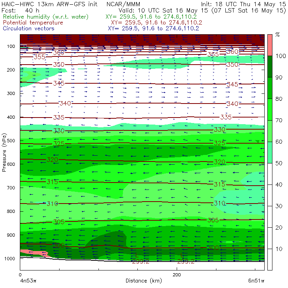Click the '400' pressure tick label

pos(11,117)
